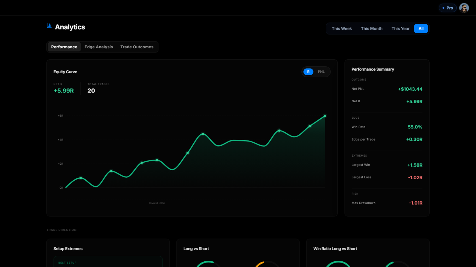Viewport: 476px width, 267px height.
Task: Click the Equity Curve card title
Action: pyautogui.click(x=65, y=72)
